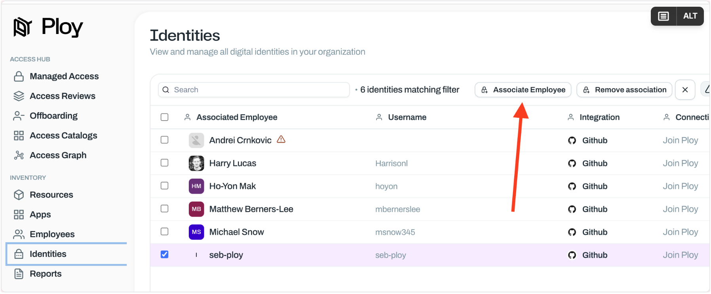Viewport: 711px width, 294px height.
Task: Navigate to the Employees section
Action: tap(52, 234)
